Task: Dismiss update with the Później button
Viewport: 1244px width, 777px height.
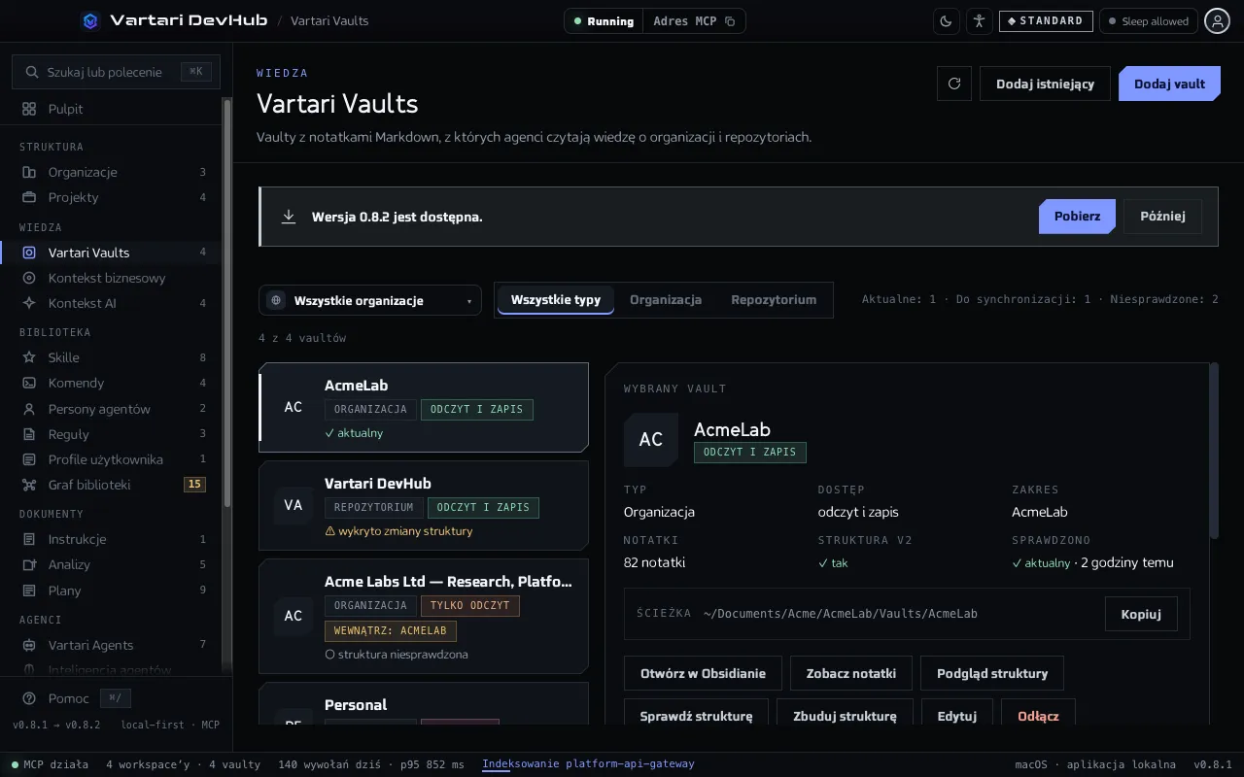Action: (1162, 217)
